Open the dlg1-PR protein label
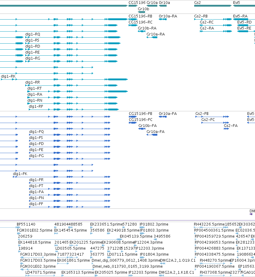Image resolution: width=255 pixels, height=277 pixels. (37, 180)
